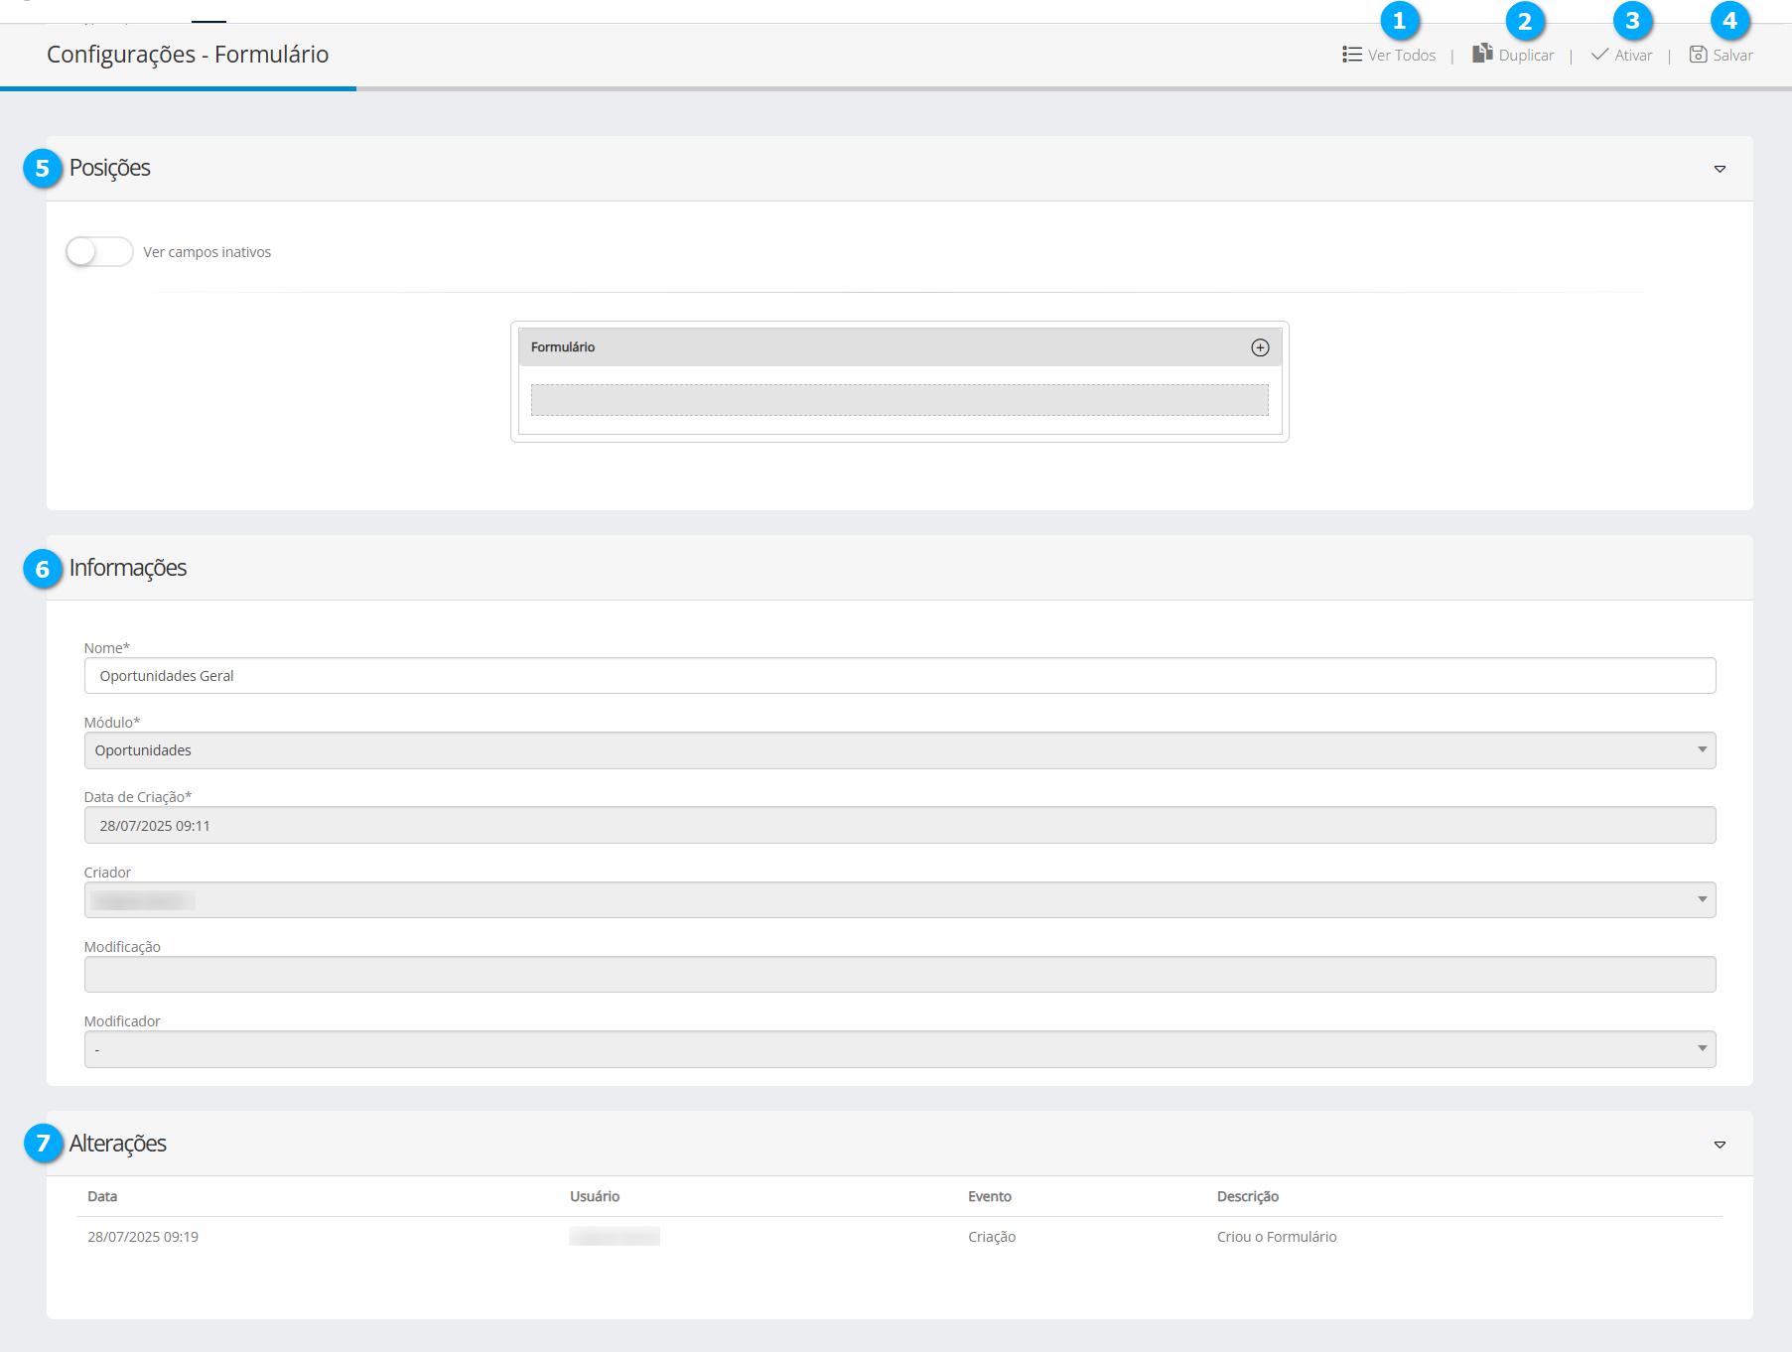
Task: Click numbered badge 5 beside Posições
Action: (43, 169)
